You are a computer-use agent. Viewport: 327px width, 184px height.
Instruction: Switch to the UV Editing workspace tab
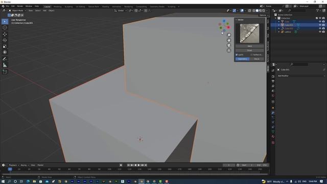(80, 7)
